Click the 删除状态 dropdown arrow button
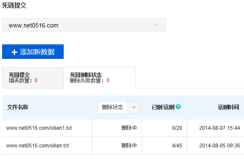244x159 pixels. [134, 107]
